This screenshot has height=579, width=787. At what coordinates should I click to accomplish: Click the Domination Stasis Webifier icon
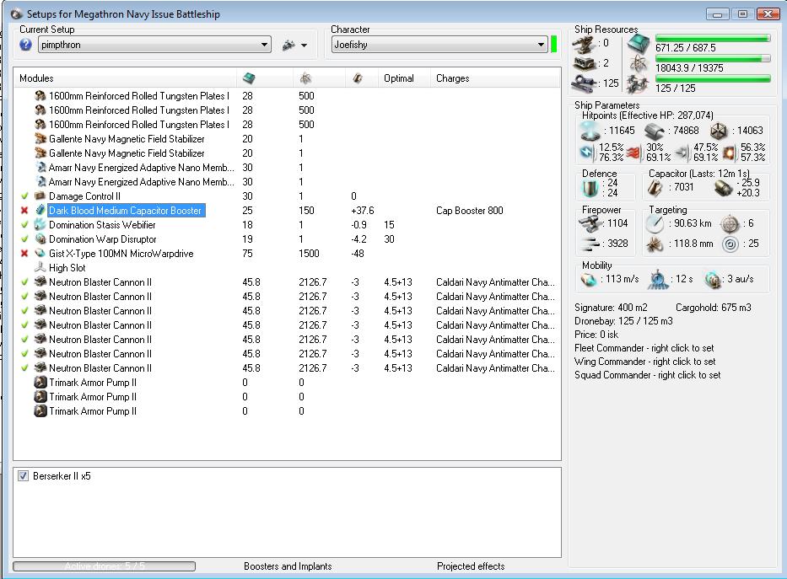tap(40, 225)
